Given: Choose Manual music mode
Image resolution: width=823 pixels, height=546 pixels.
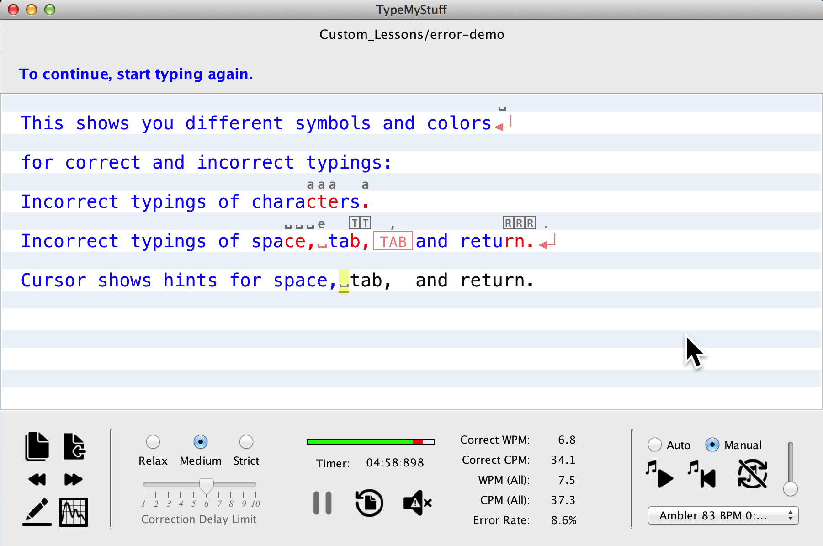Looking at the screenshot, I should tap(712, 445).
